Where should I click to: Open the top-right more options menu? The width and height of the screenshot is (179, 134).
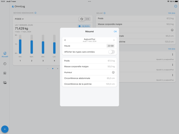[x=176, y=6]
